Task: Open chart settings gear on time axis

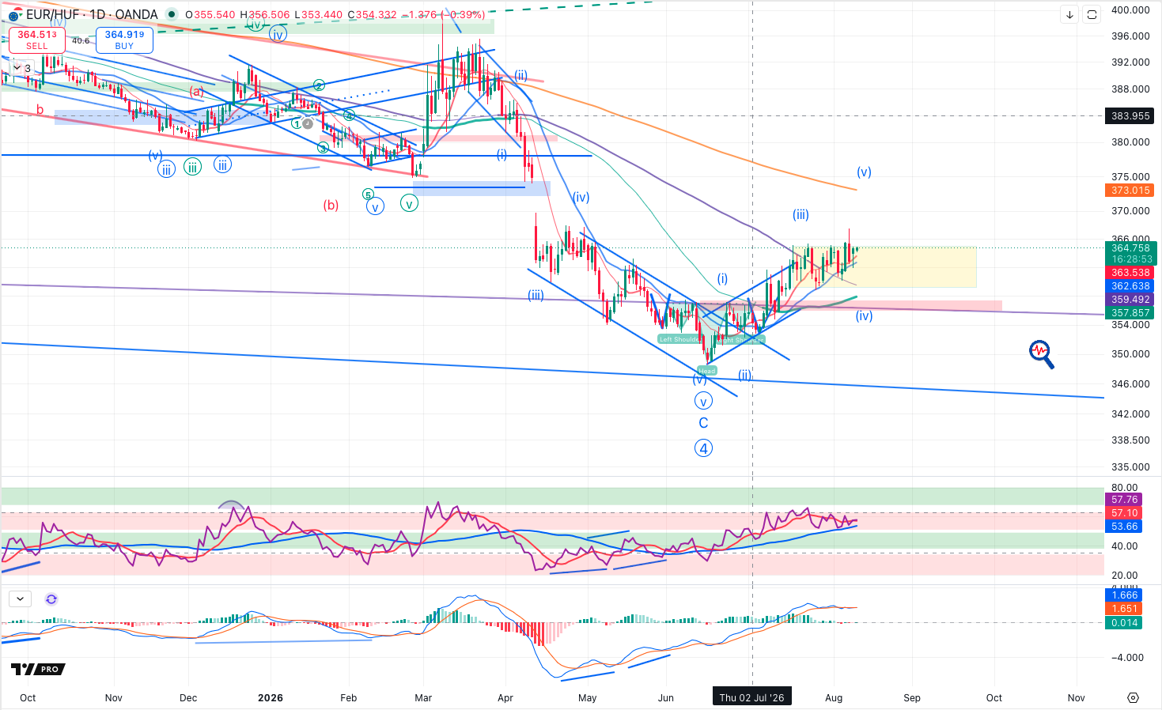Action: point(1133,697)
